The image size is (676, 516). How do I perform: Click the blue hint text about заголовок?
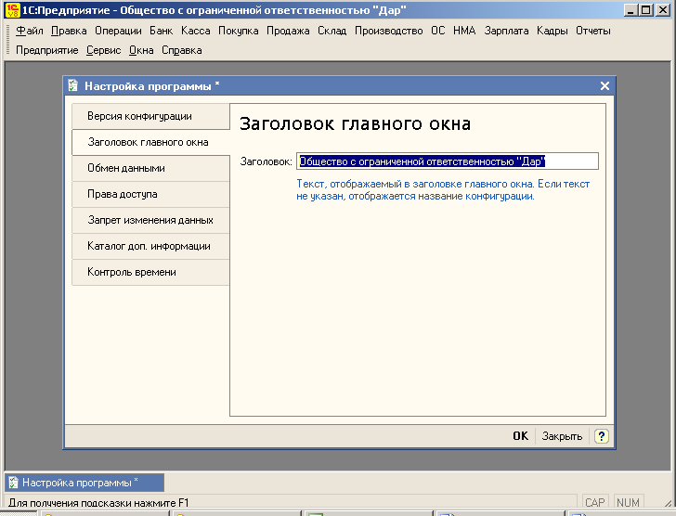point(443,190)
